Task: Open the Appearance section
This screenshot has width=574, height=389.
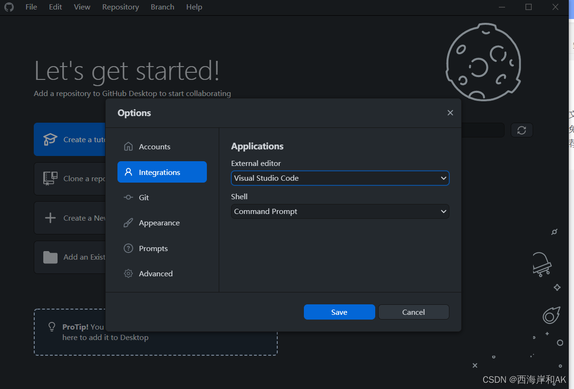Action: tap(162, 223)
